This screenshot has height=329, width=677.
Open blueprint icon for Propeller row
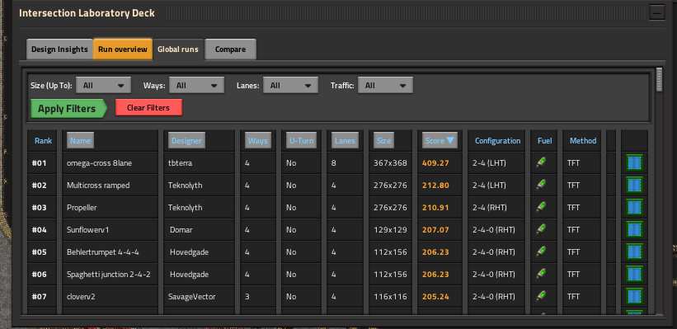tap(634, 207)
